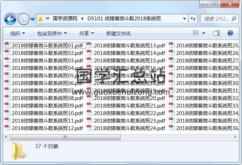Click PDF icon of 系统班23.pdf
Screen dimensions: 242x165
point(90,121)
